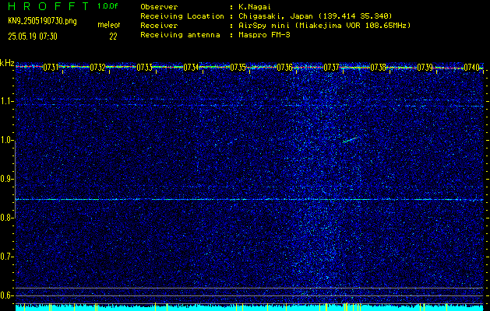Select the observer name K.Nagai
Viewport: 490px width, 311px height.
pos(253,7)
